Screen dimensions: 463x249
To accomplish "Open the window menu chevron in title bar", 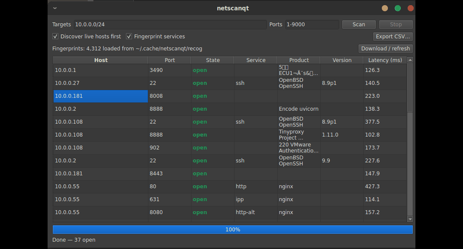I will [x=55, y=8].
